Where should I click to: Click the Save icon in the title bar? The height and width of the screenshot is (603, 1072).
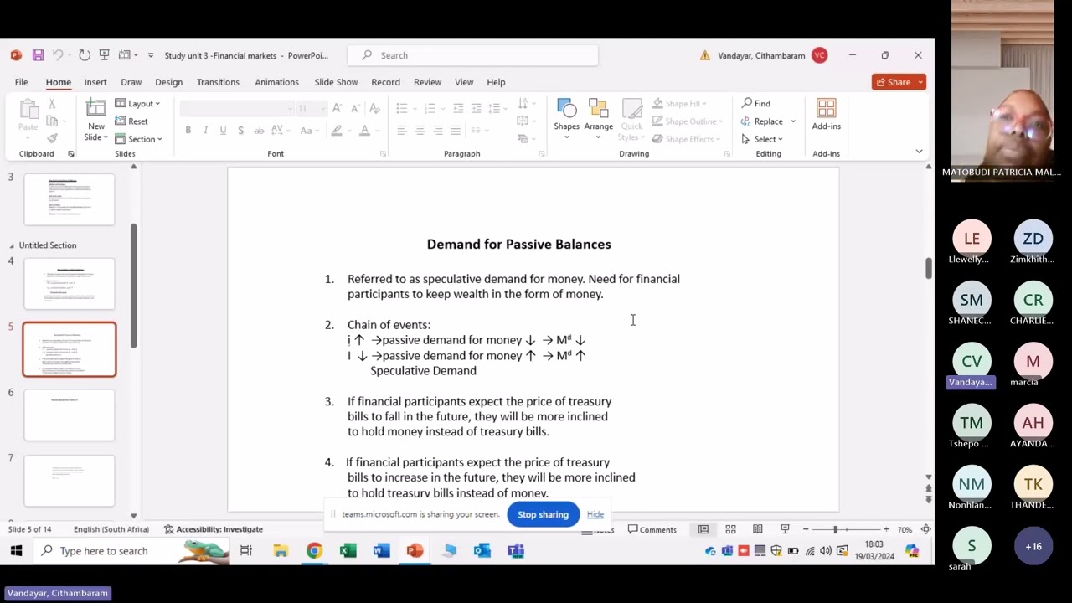coord(38,55)
